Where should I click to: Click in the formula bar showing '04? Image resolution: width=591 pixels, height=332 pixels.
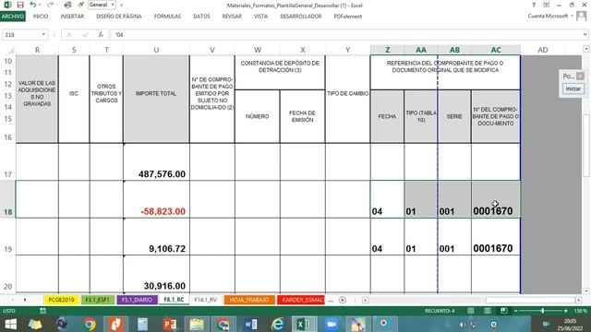click(346, 35)
